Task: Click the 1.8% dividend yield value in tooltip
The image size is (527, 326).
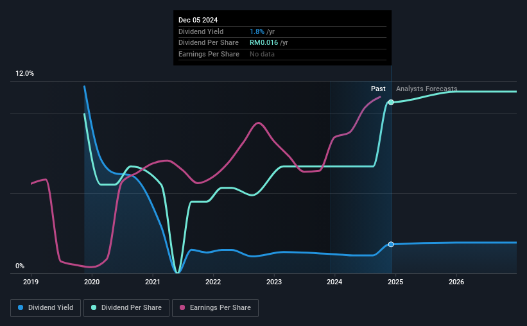Action: [257, 31]
